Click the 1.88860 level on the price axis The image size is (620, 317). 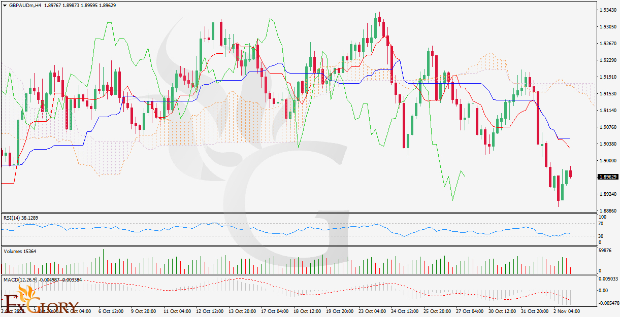(608, 210)
